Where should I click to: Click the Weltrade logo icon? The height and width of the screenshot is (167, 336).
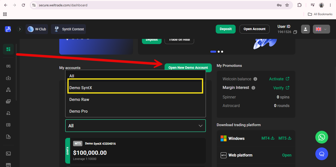tap(8, 29)
